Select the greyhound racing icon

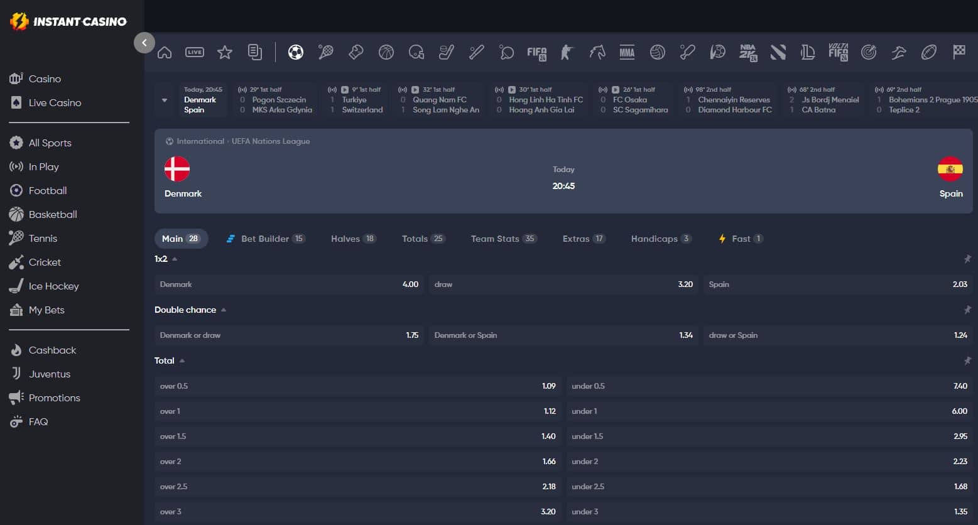[899, 52]
